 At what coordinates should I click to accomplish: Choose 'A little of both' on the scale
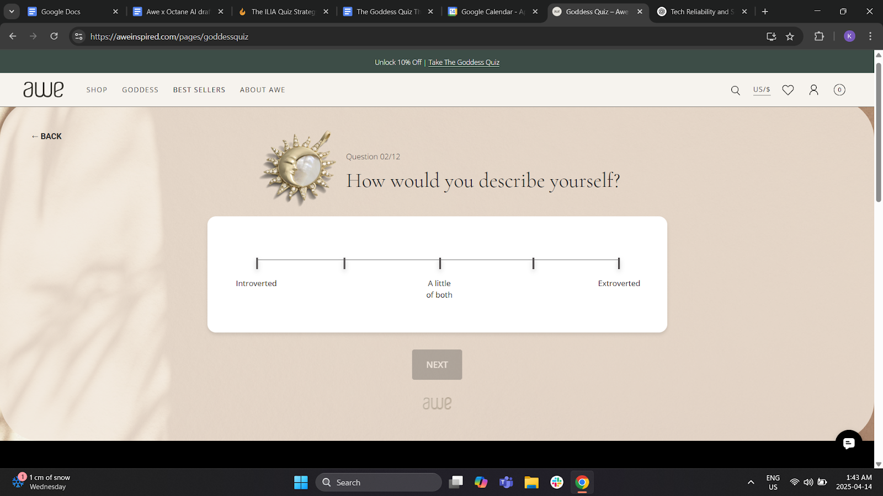click(x=439, y=263)
